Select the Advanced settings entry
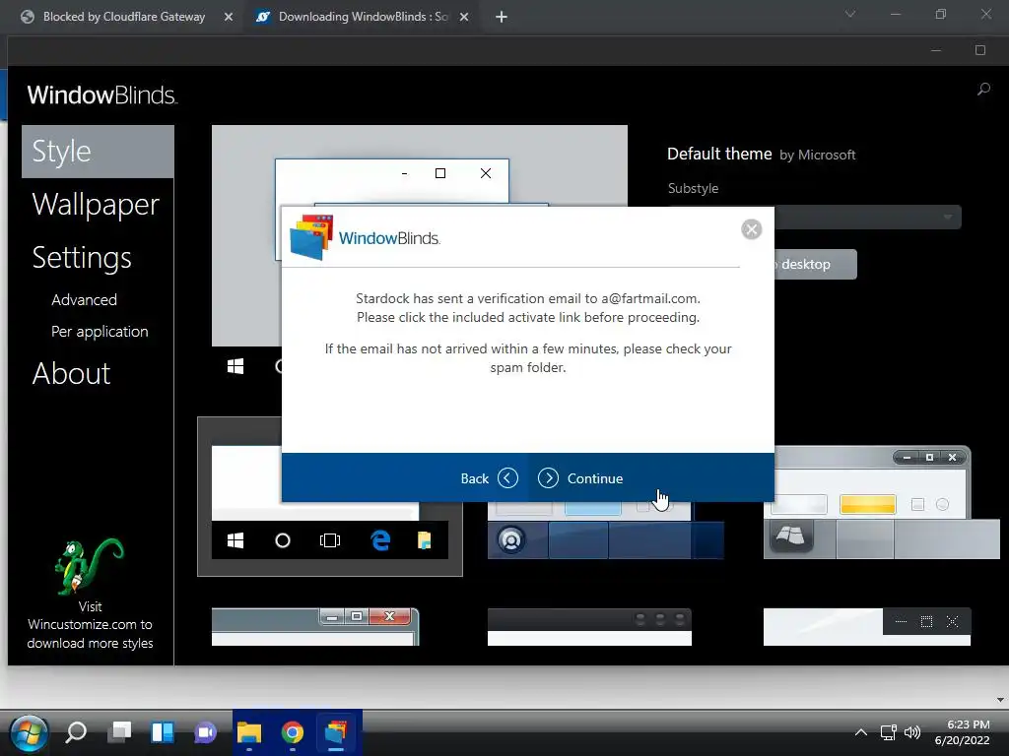 [x=85, y=299]
